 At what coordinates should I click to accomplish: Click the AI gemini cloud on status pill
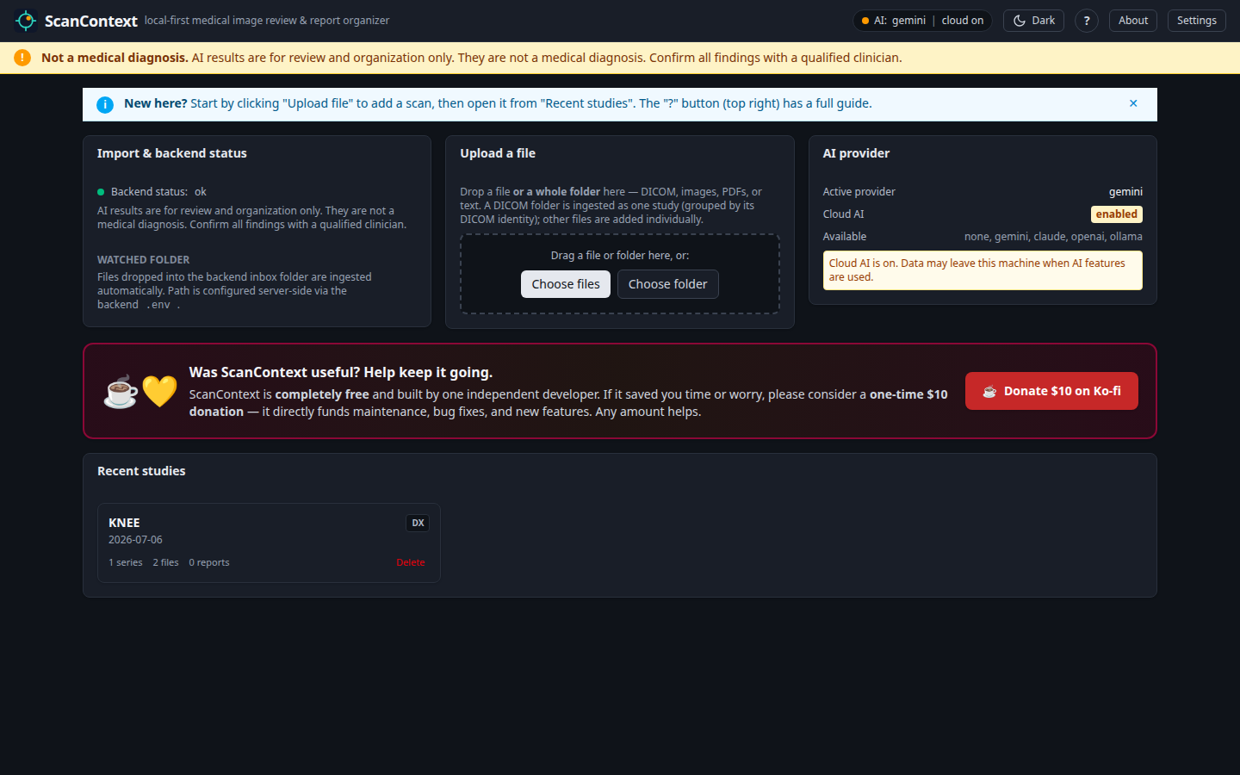pos(922,21)
